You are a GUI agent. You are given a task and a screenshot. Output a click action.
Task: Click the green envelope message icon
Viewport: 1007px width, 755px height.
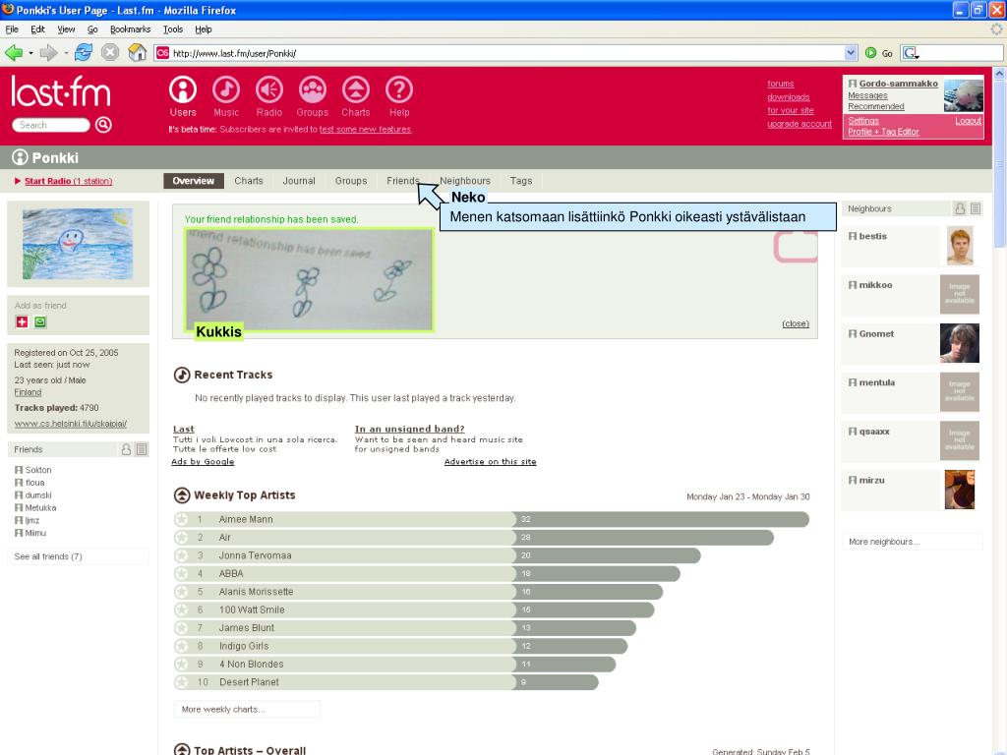tap(40, 322)
